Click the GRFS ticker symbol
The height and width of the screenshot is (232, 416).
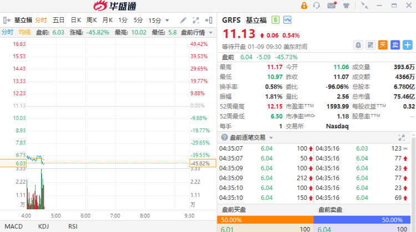click(x=231, y=20)
